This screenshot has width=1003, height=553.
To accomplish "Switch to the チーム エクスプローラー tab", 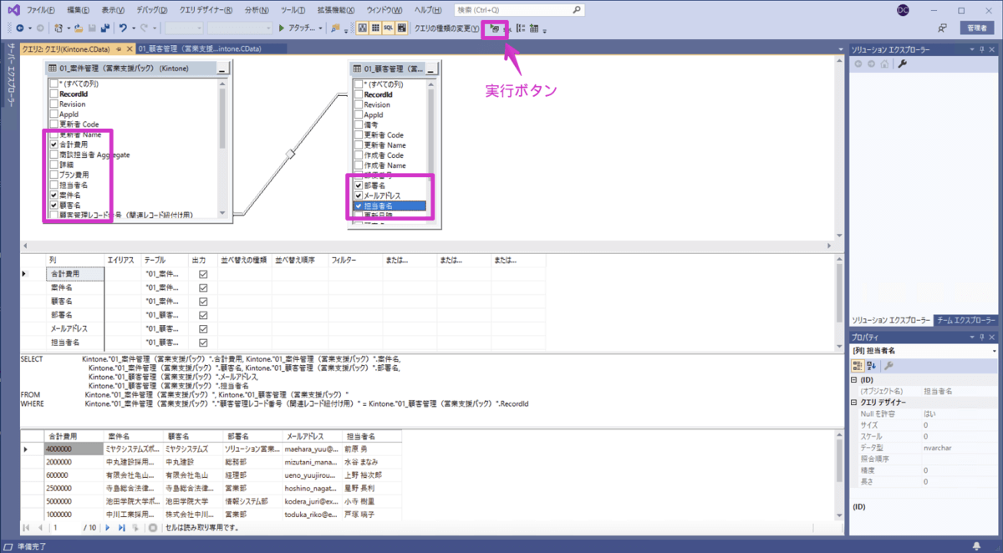I will (x=965, y=321).
